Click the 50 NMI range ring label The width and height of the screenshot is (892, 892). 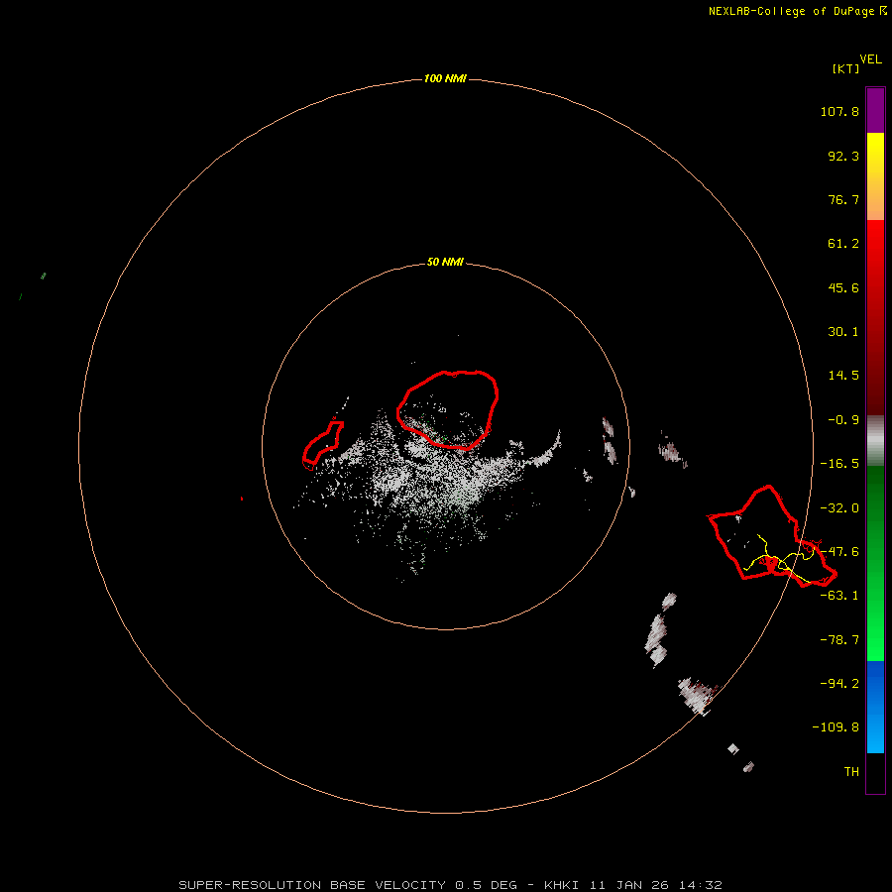445,263
